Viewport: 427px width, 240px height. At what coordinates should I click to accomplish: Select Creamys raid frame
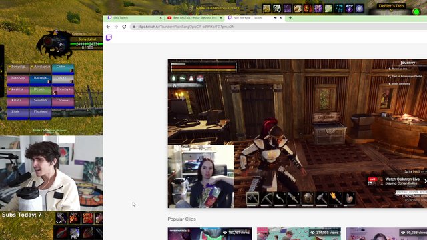tap(63, 91)
